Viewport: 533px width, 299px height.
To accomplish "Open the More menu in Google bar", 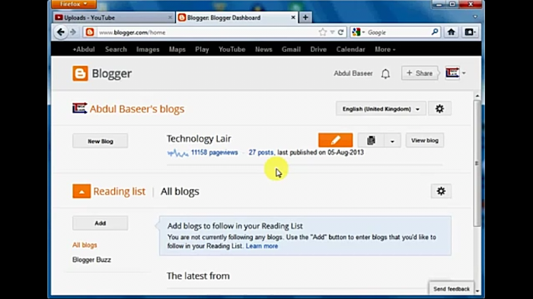I will (385, 49).
